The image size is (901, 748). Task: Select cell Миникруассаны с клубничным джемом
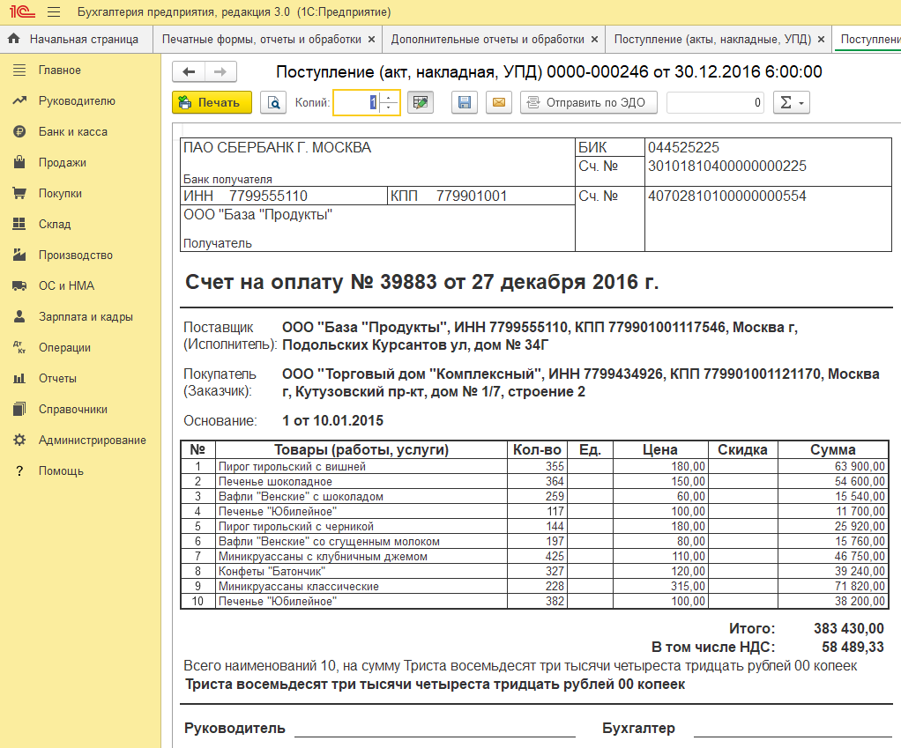pyautogui.click(x=361, y=556)
